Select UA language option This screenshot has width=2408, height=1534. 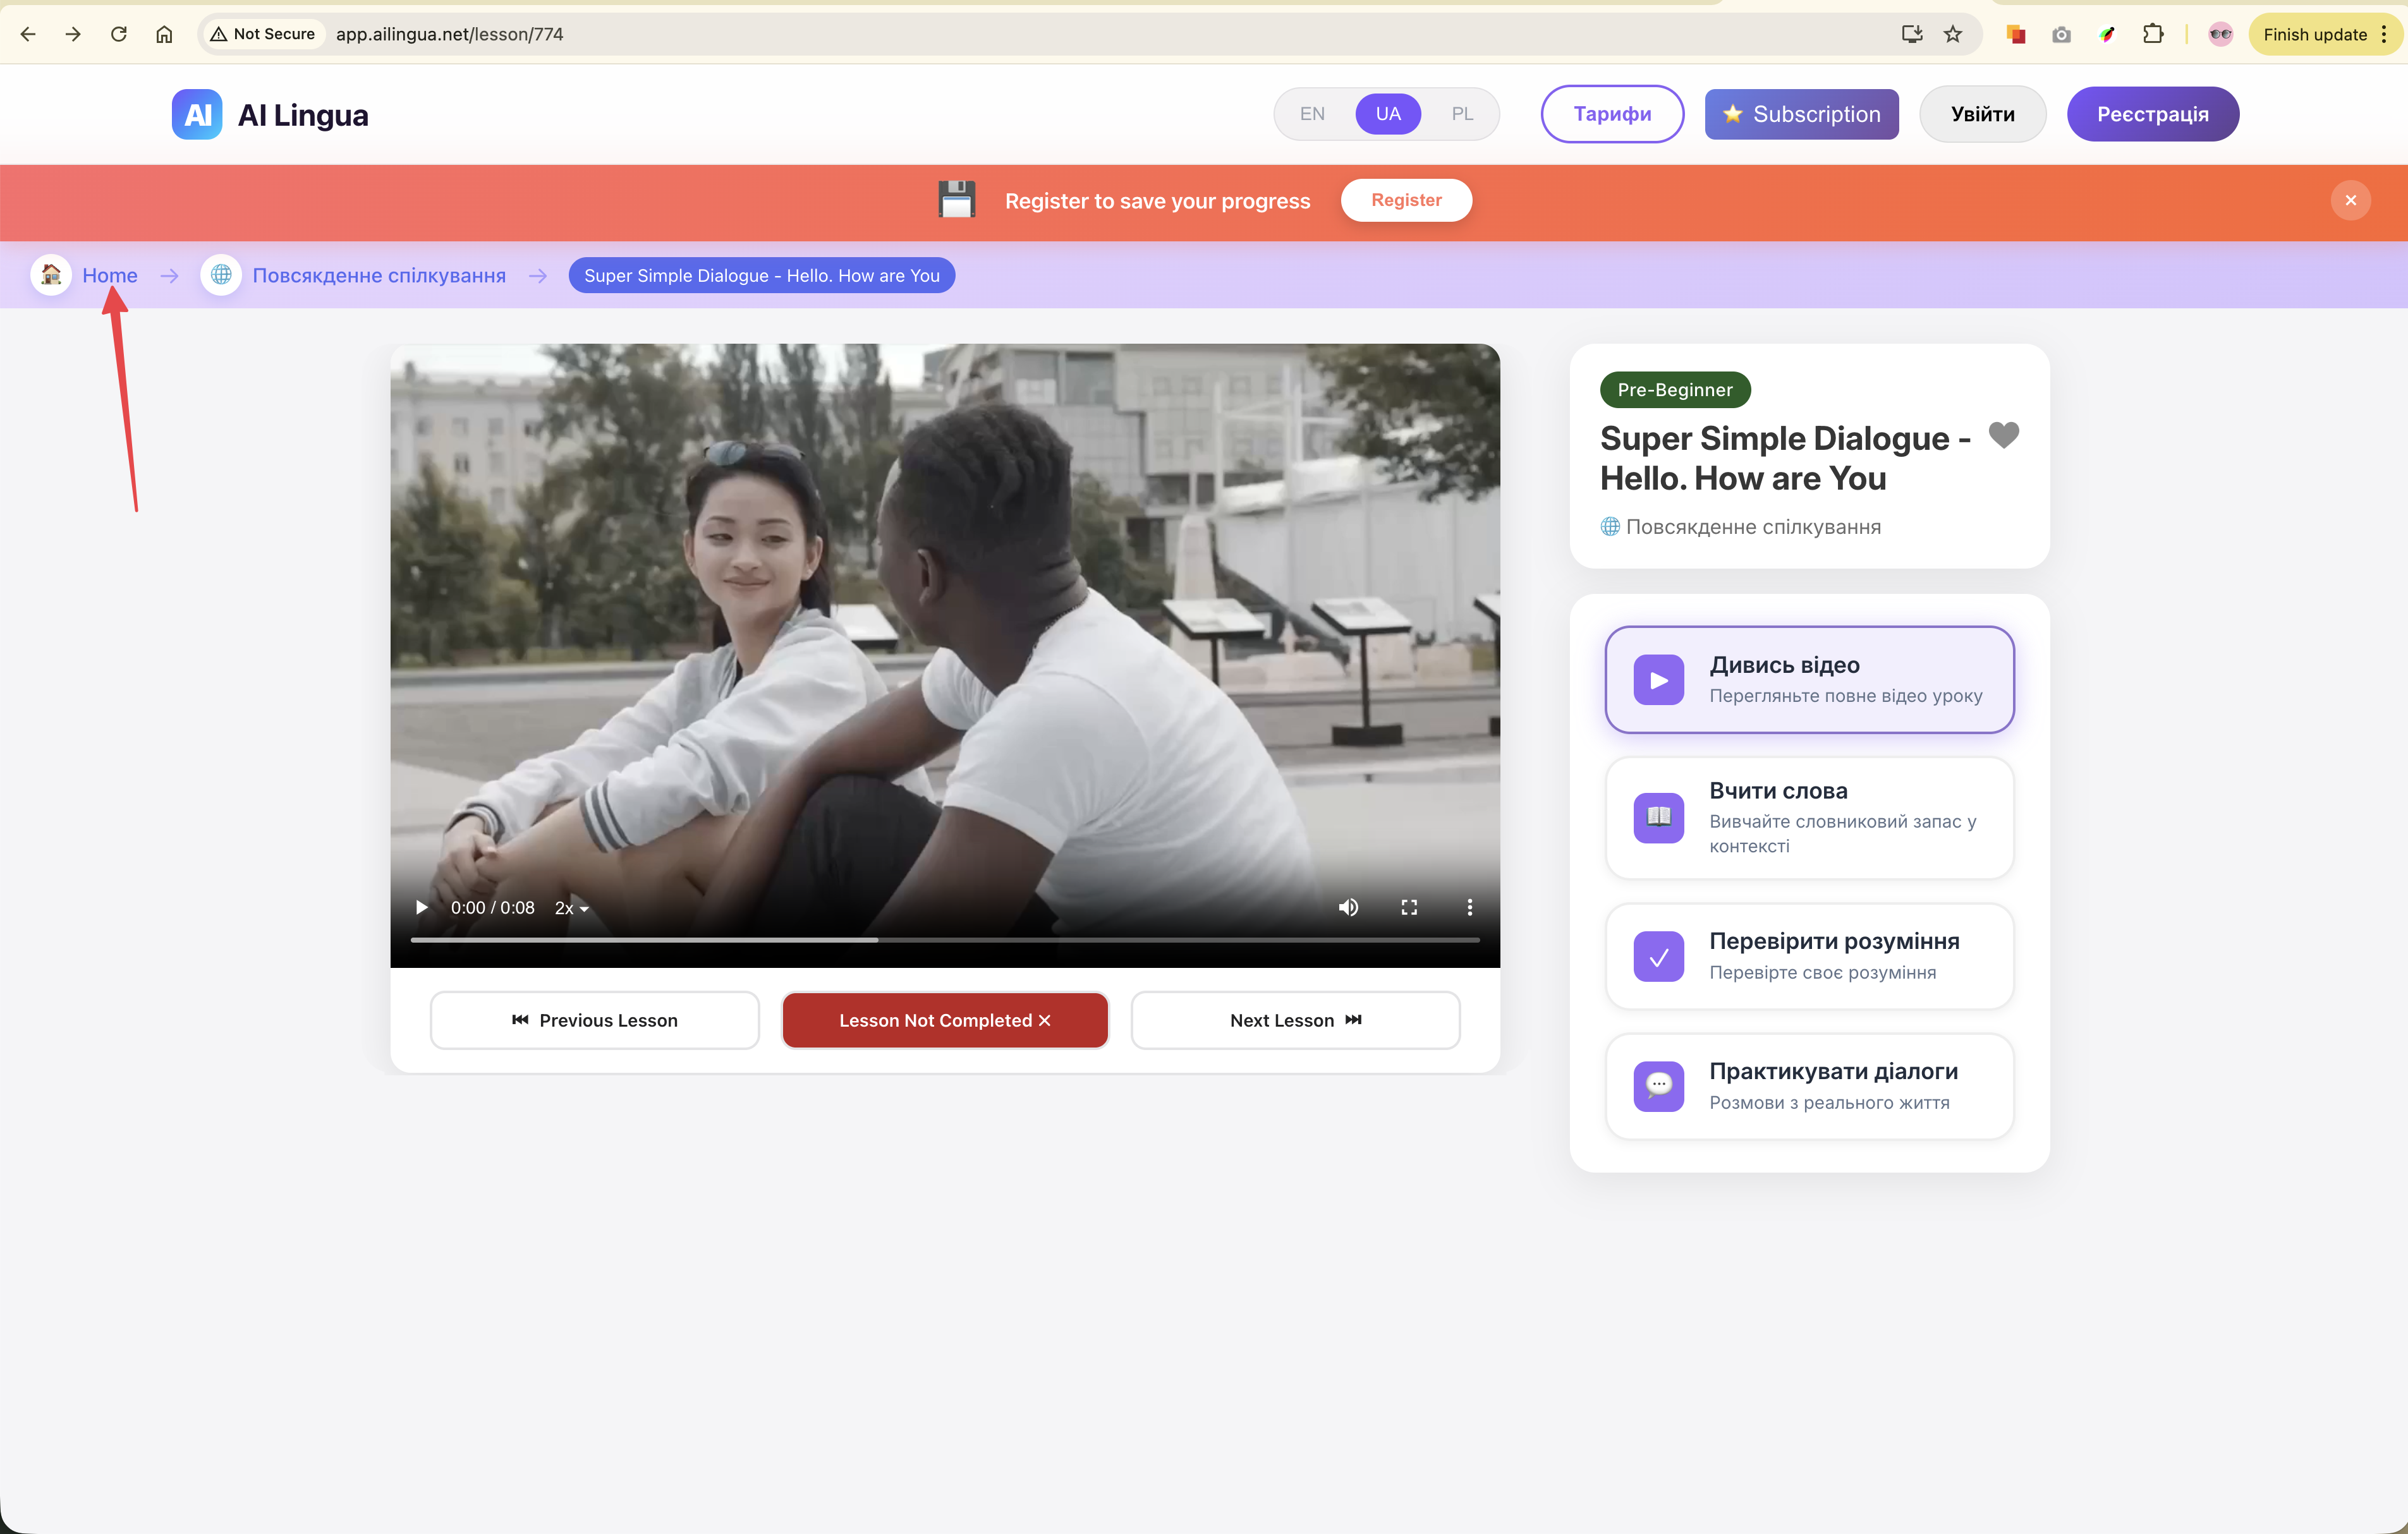coord(1388,114)
